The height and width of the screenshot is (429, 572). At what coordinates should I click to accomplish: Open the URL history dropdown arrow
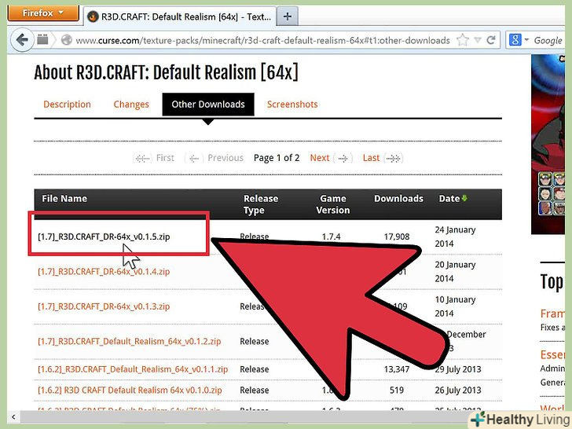coord(478,40)
